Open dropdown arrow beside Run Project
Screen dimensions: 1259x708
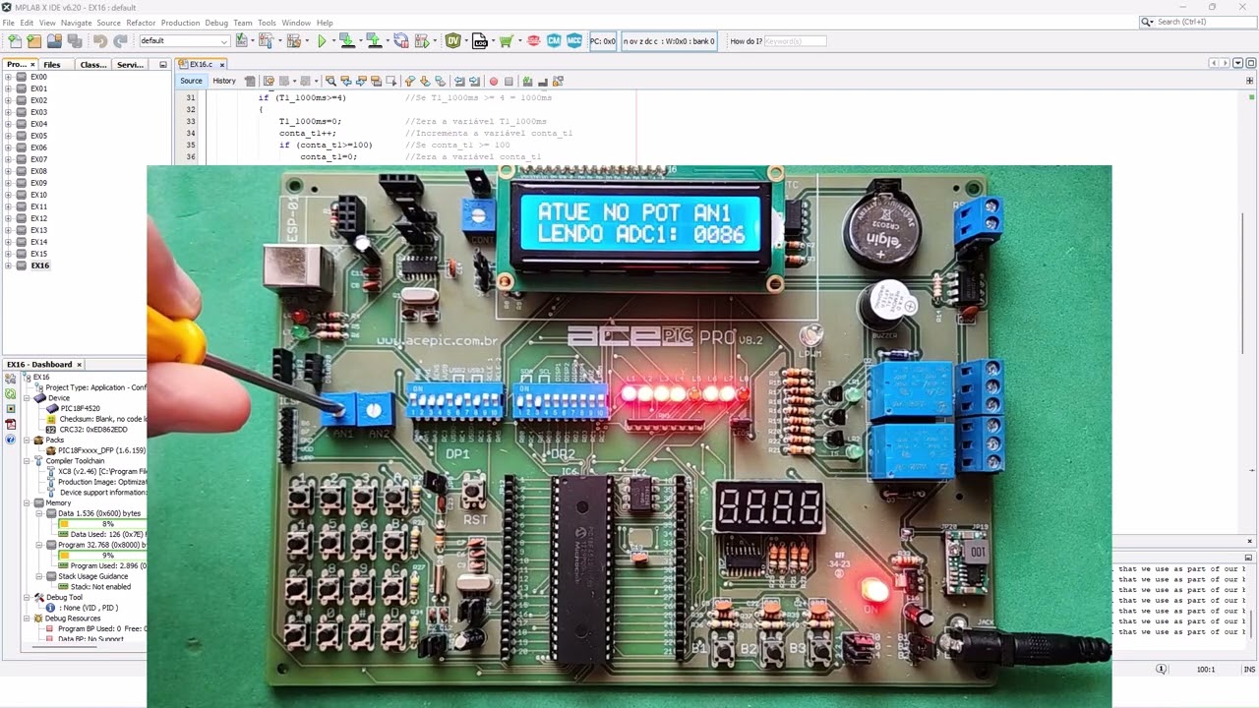click(332, 41)
